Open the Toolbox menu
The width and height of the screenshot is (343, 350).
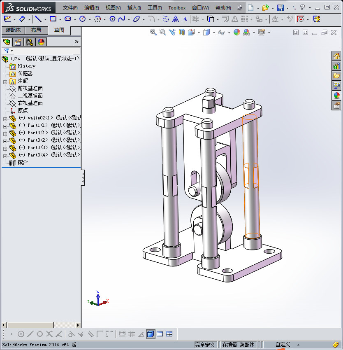tap(177, 8)
